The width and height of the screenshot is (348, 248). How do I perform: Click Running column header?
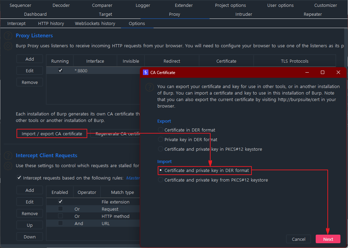click(60, 61)
